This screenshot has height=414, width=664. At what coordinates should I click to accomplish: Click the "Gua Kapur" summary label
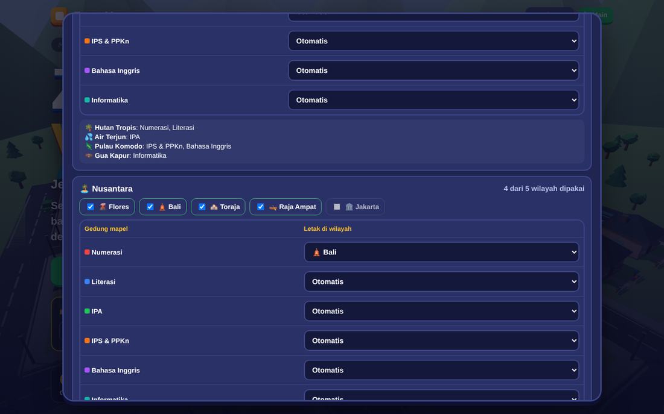point(112,155)
